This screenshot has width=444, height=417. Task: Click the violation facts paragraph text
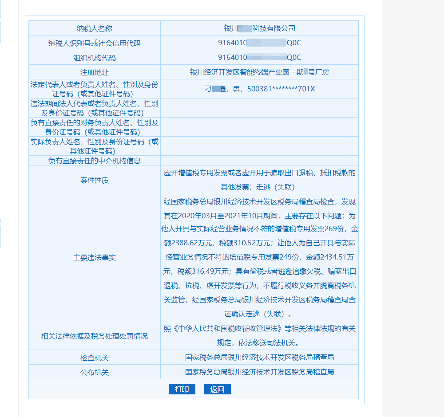259,257
